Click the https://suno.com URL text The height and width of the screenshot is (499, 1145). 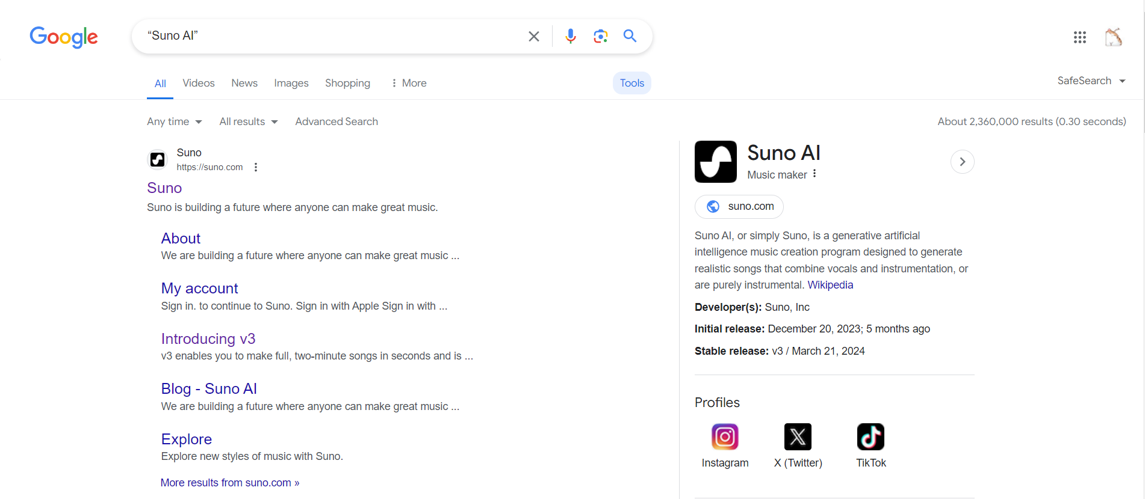click(x=209, y=167)
